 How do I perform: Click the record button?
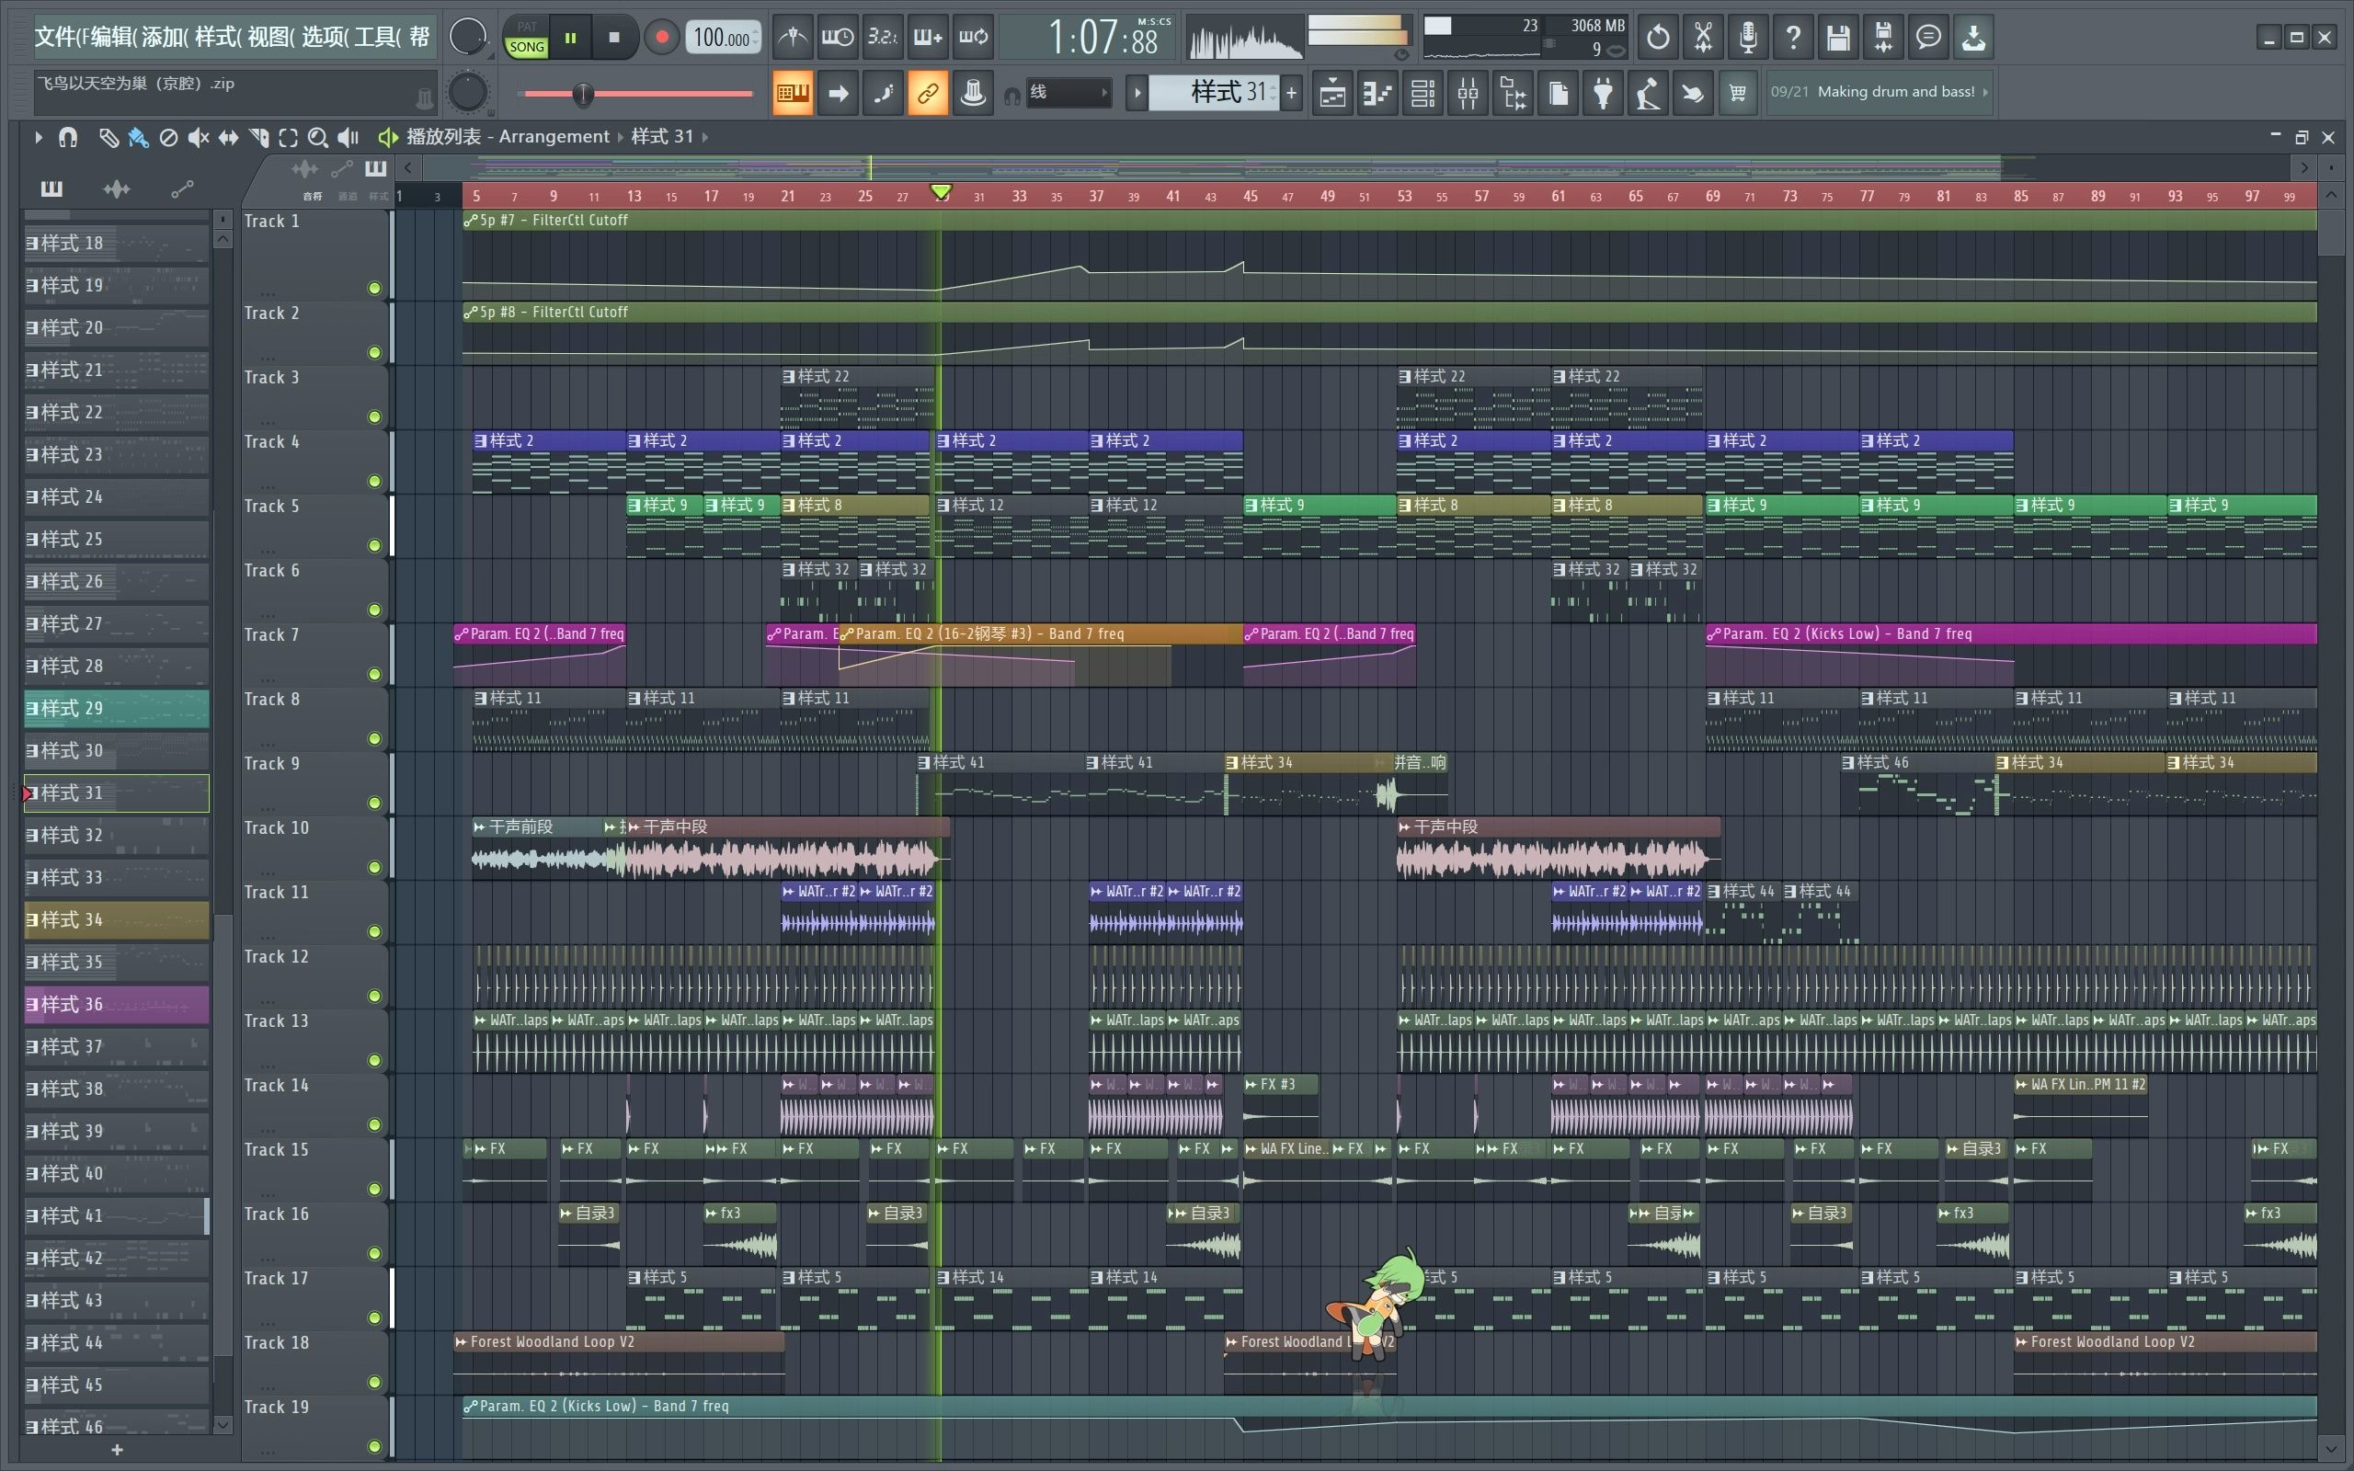click(661, 38)
